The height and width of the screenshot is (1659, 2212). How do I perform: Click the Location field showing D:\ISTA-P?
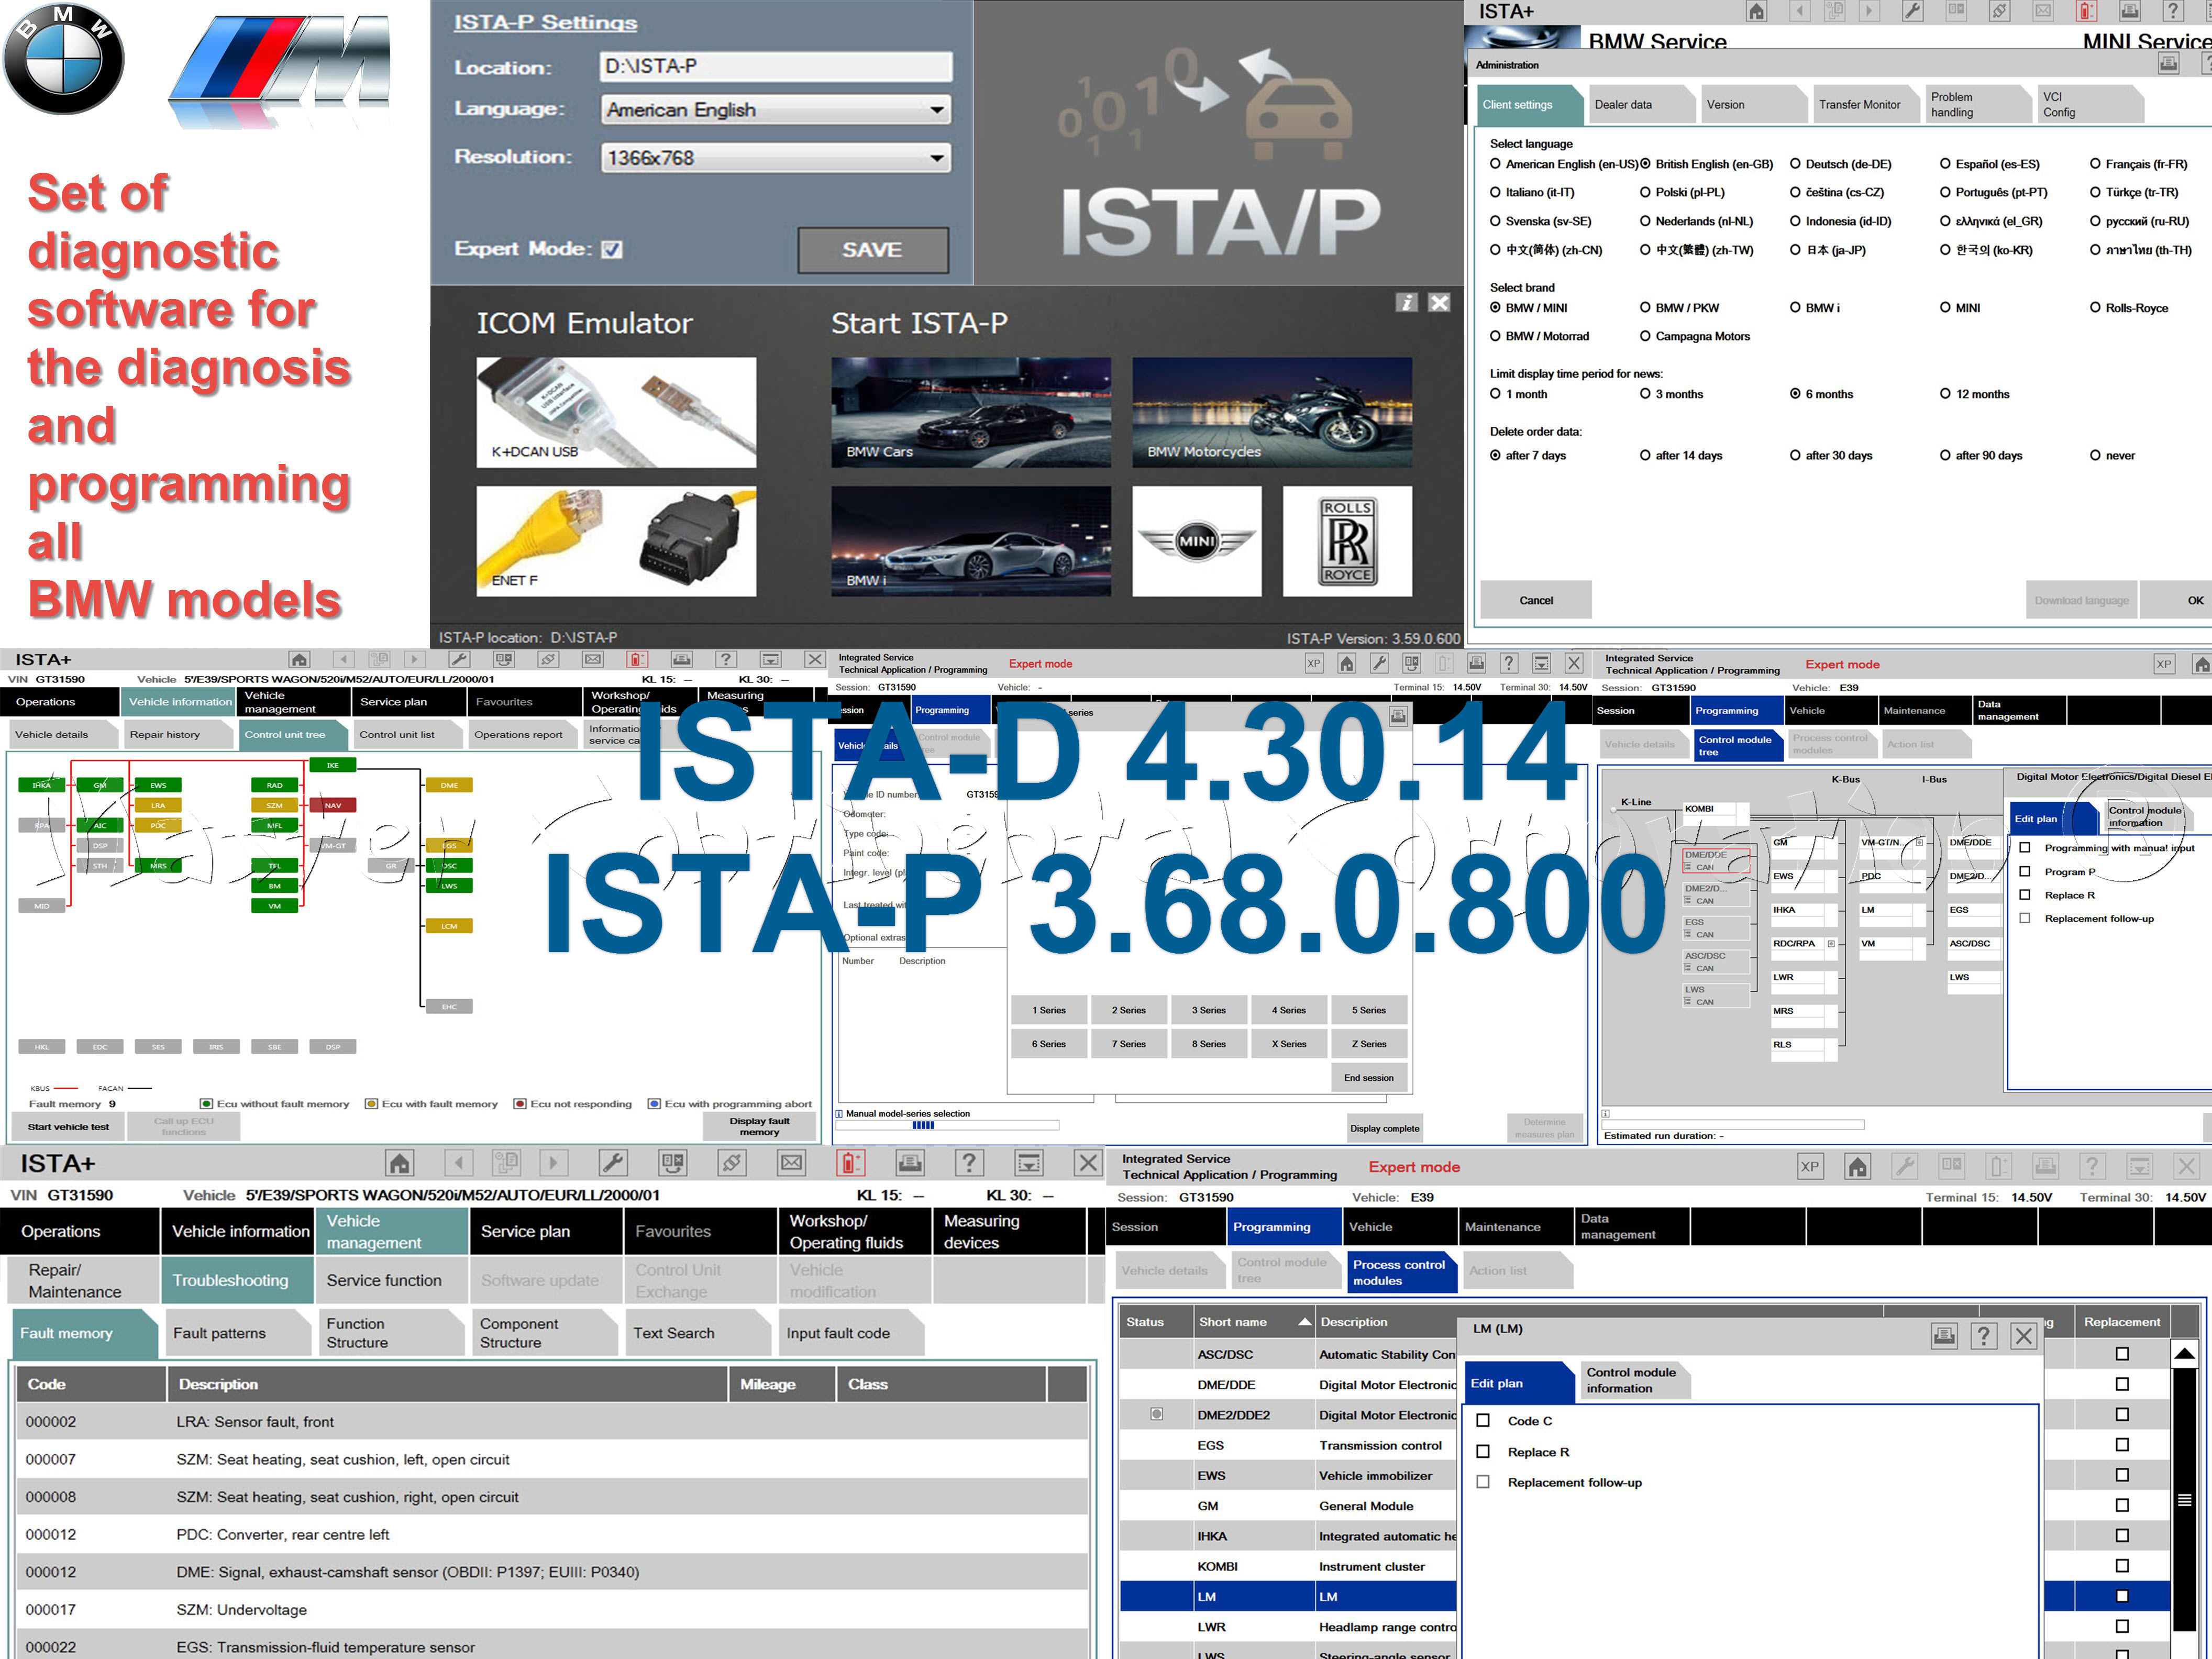click(776, 66)
